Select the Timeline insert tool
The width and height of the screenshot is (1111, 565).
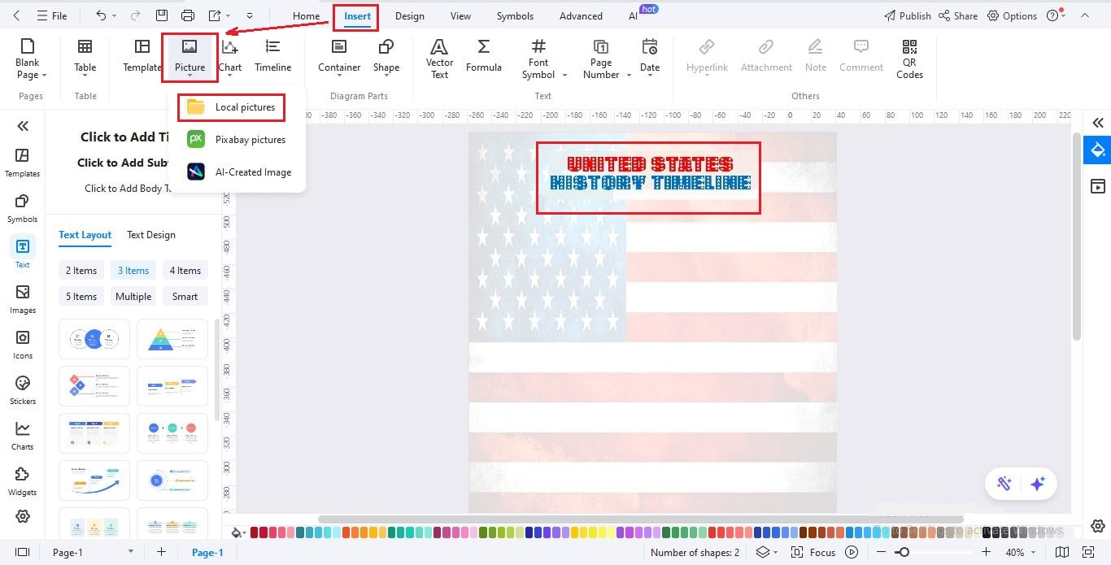273,56
